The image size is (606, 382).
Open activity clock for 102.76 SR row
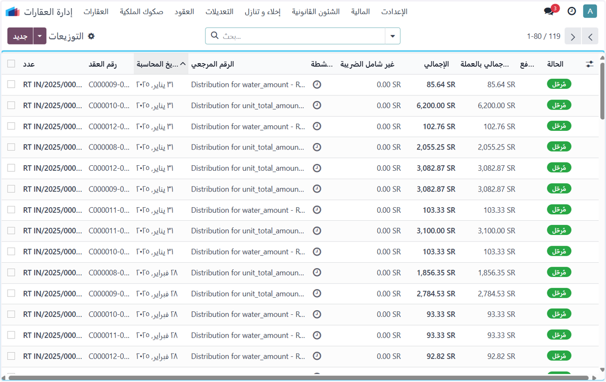317,126
